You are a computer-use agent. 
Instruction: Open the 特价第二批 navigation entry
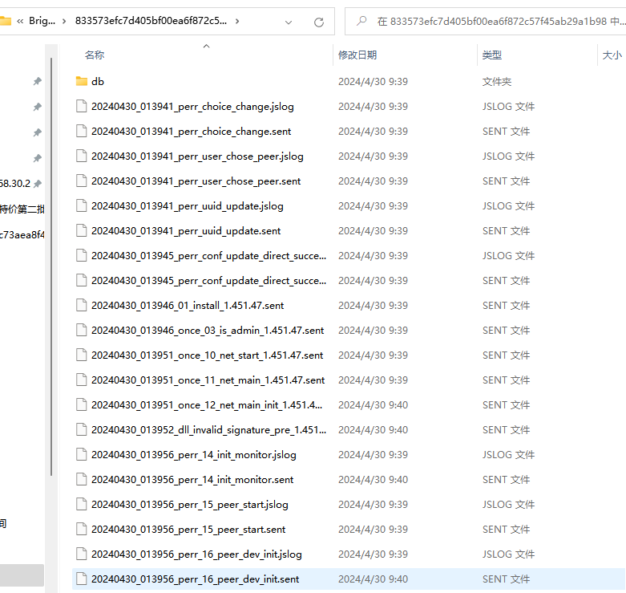click(22, 209)
